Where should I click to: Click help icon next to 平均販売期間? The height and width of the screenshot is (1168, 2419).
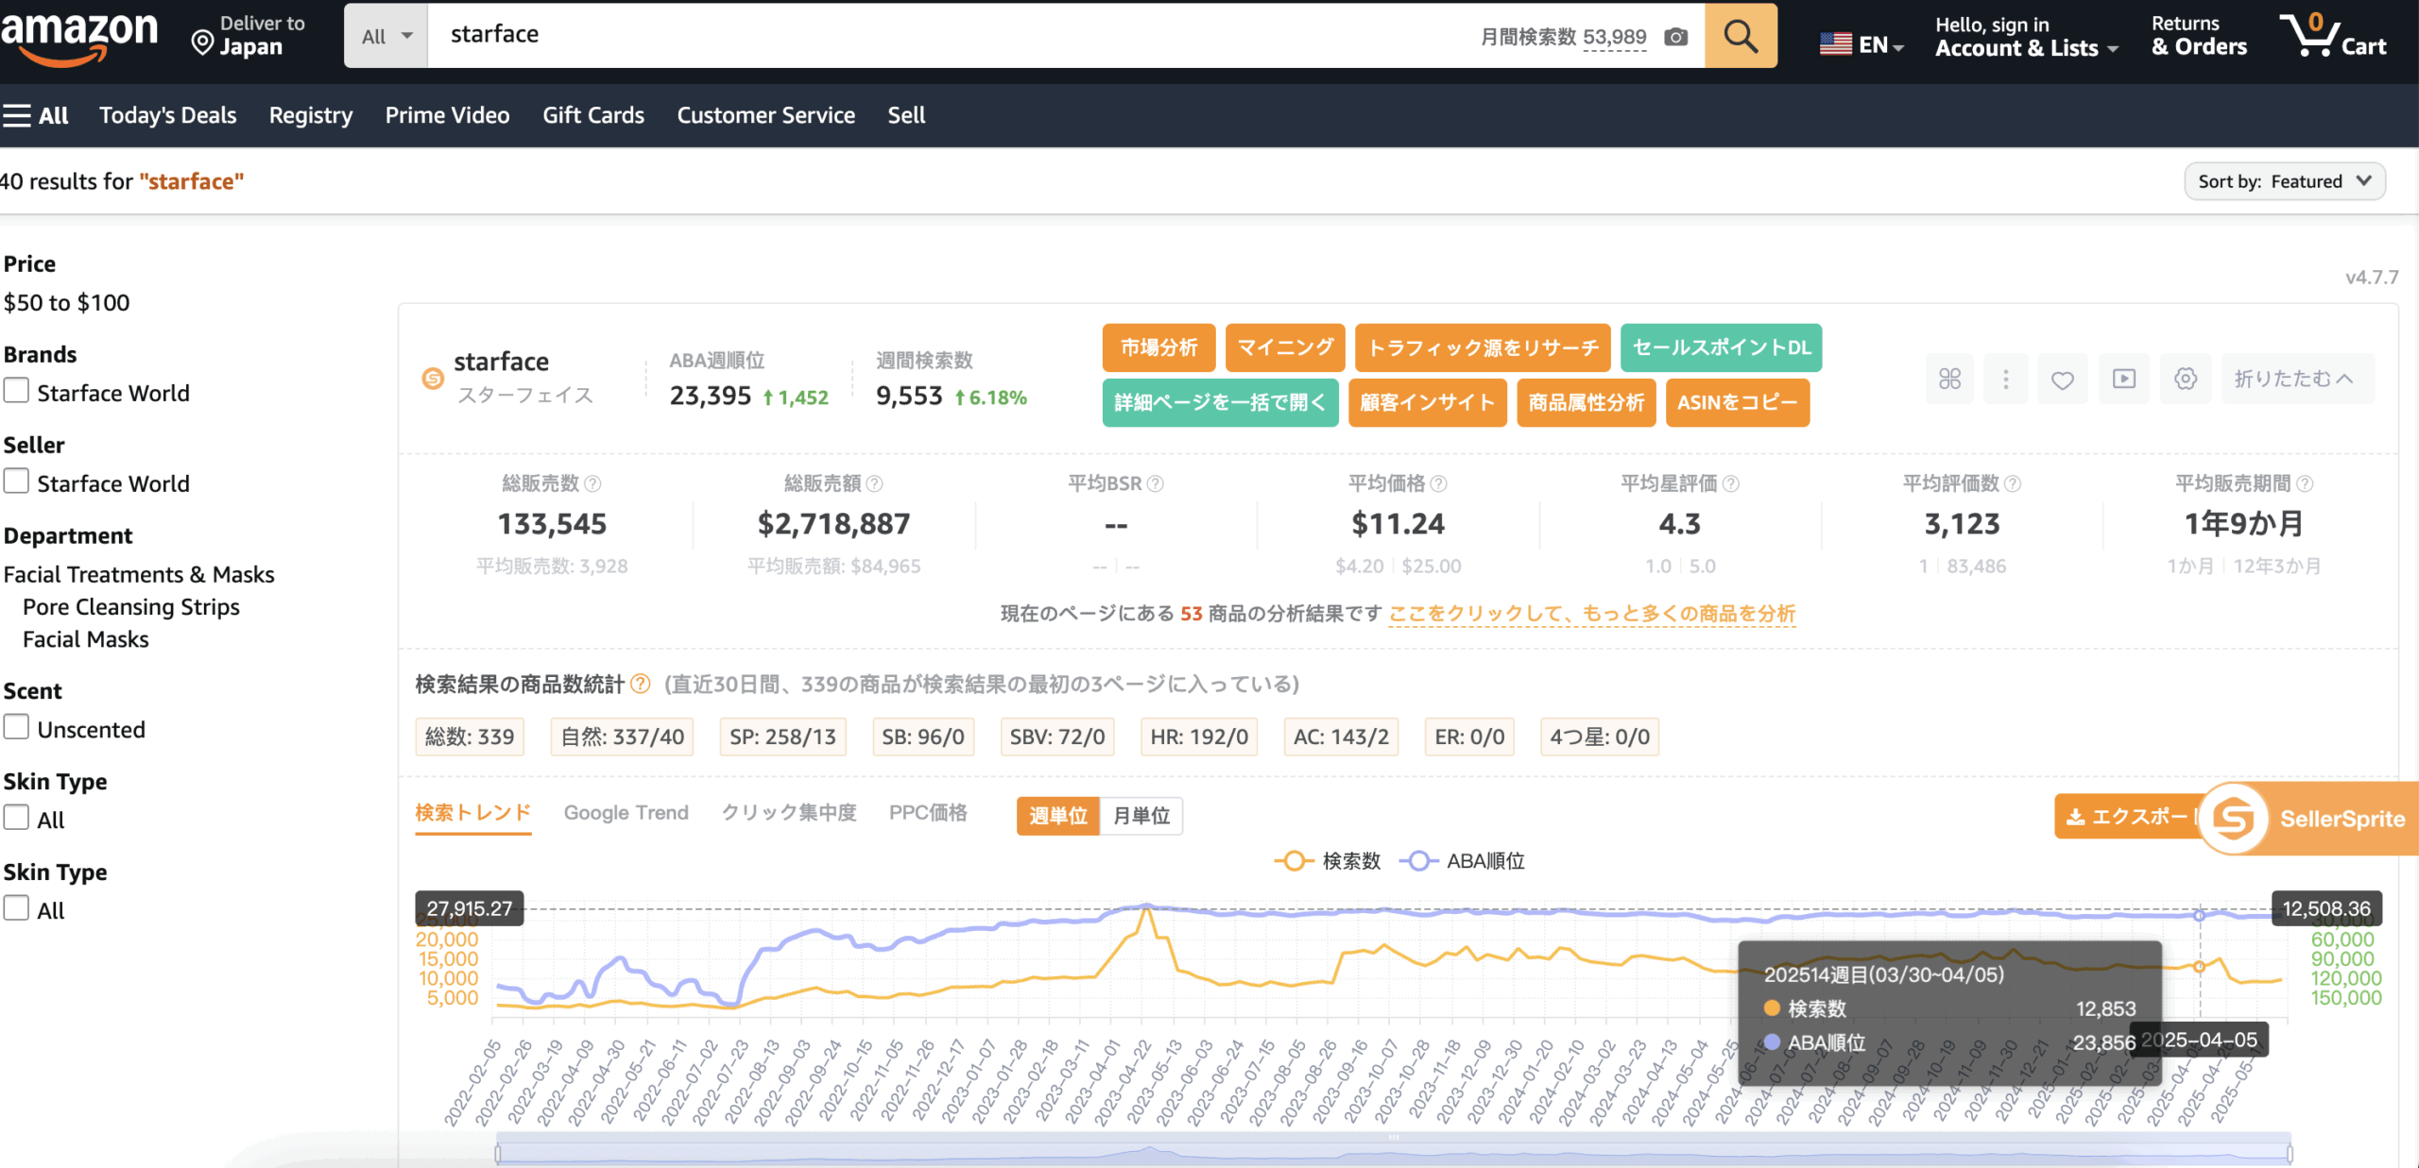[2305, 483]
